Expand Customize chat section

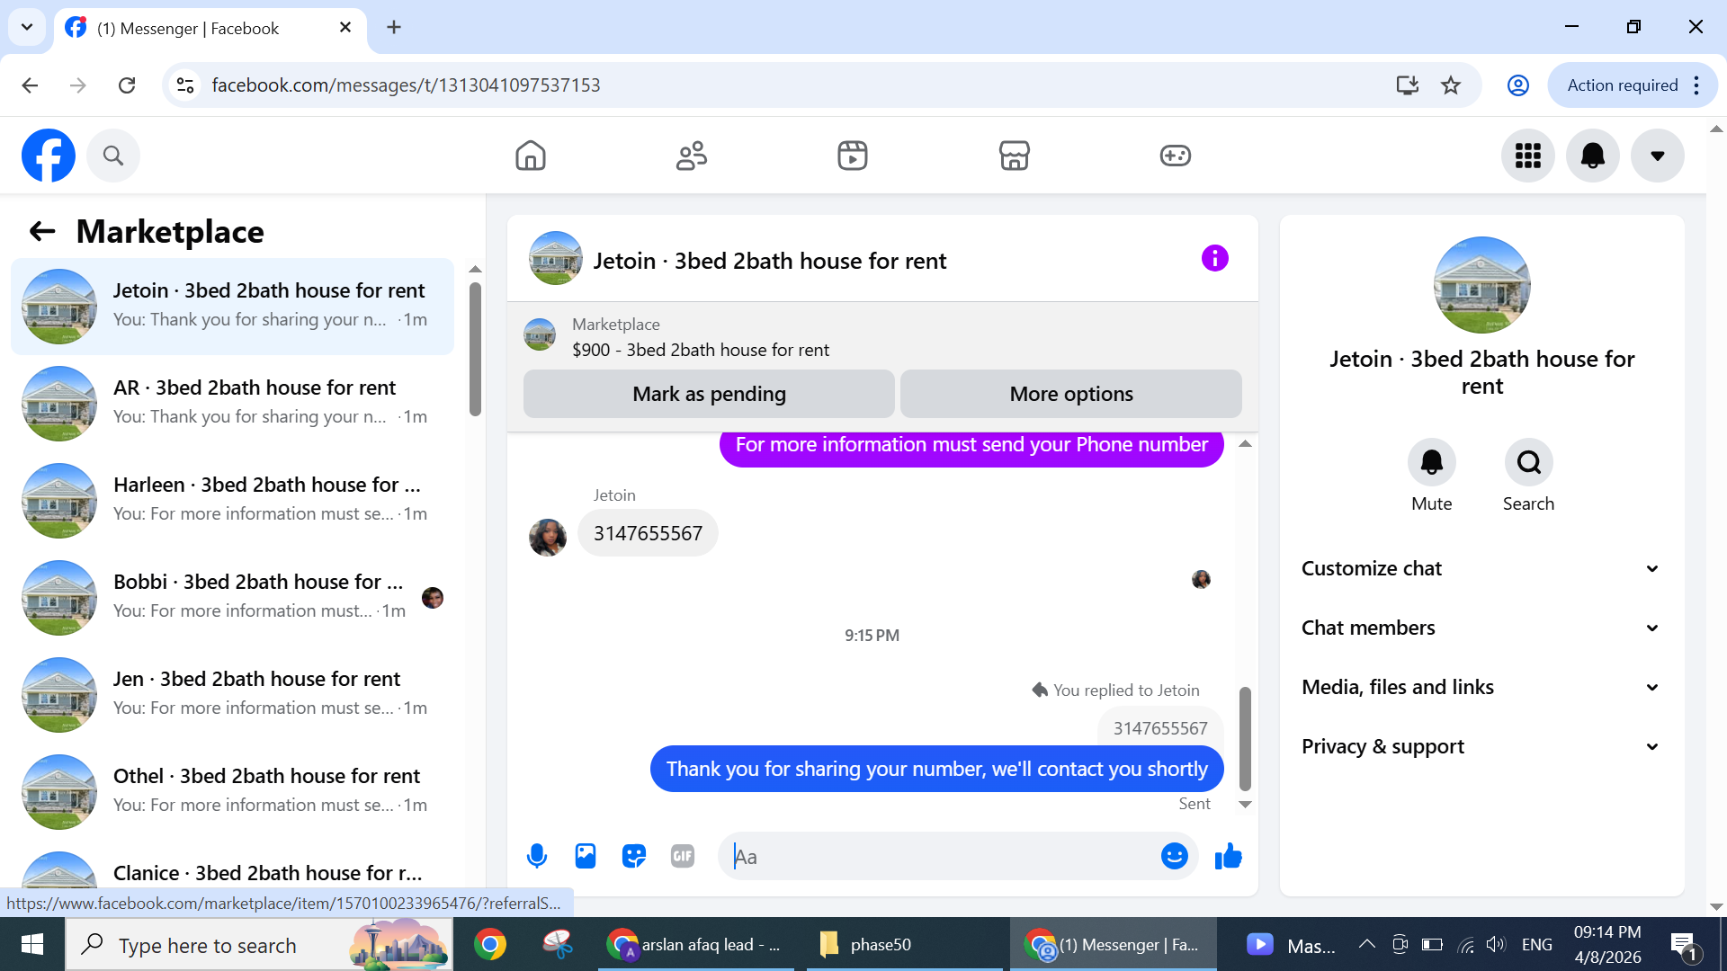point(1481,568)
